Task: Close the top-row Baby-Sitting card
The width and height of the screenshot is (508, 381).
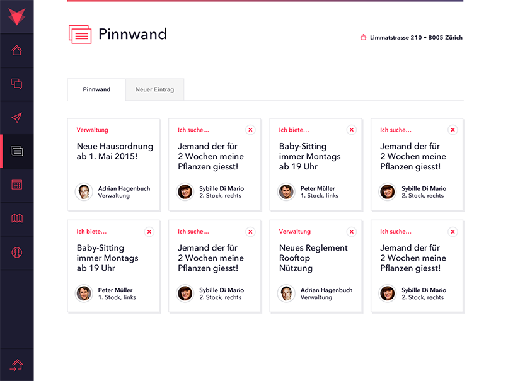Action: point(352,130)
